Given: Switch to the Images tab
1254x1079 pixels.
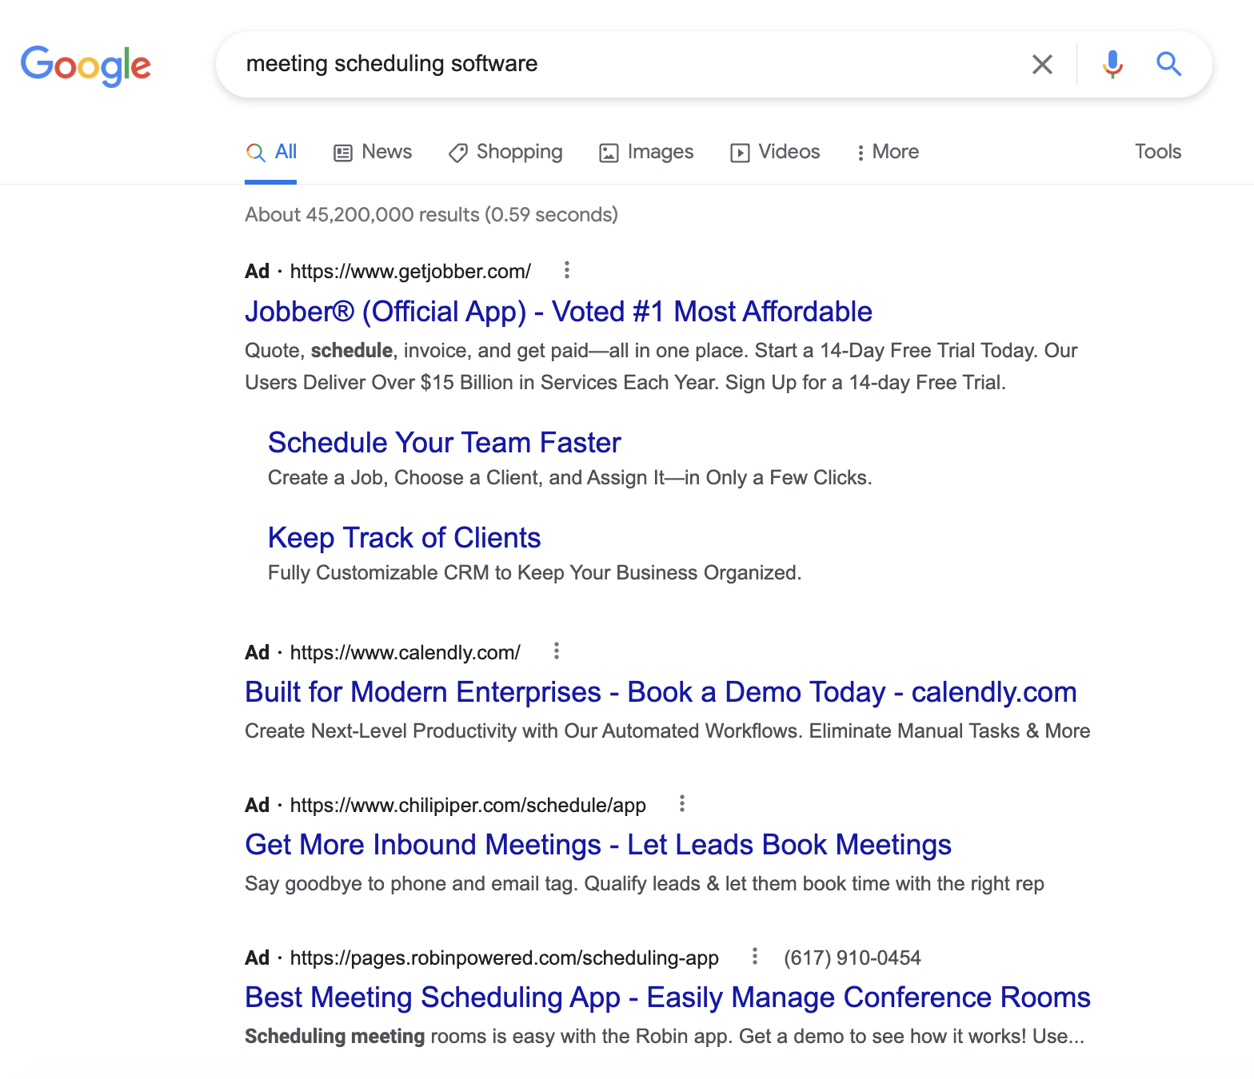Looking at the screenshot, I should point(646,152).
